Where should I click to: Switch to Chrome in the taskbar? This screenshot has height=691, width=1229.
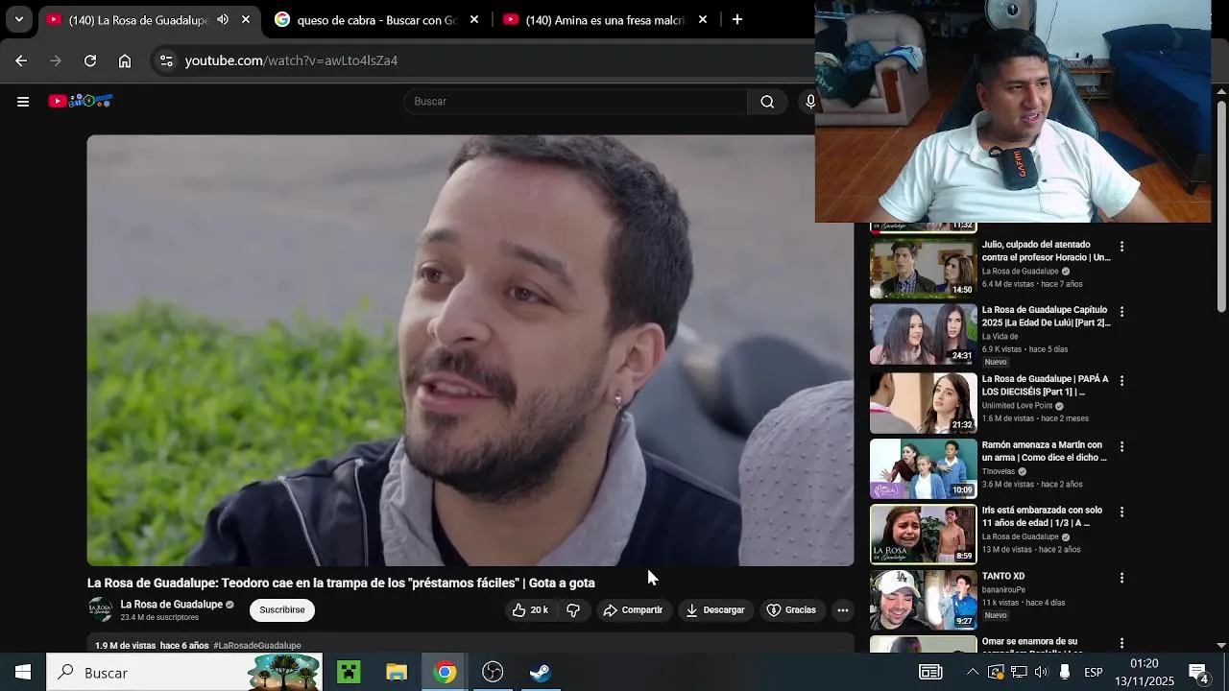click(x=445, y=672)
